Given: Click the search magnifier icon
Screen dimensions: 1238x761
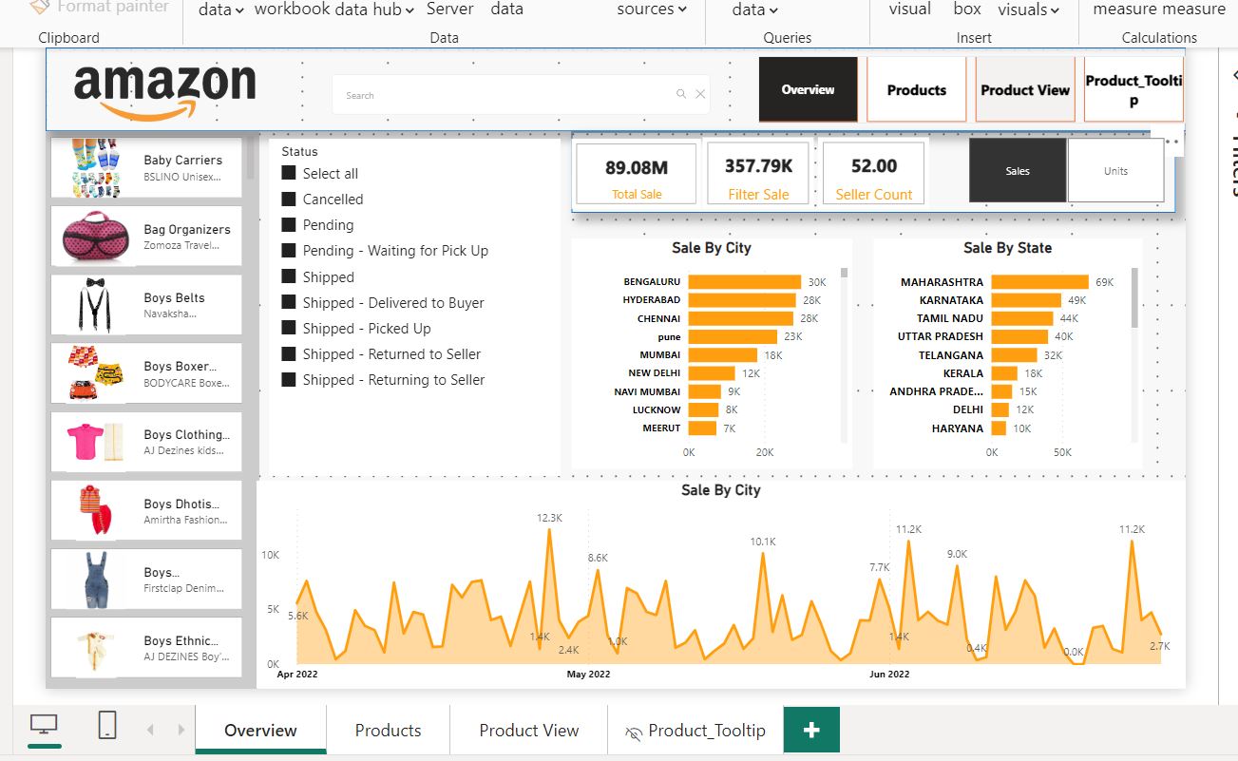Looking at the screenshot, I should pos(681,94).
